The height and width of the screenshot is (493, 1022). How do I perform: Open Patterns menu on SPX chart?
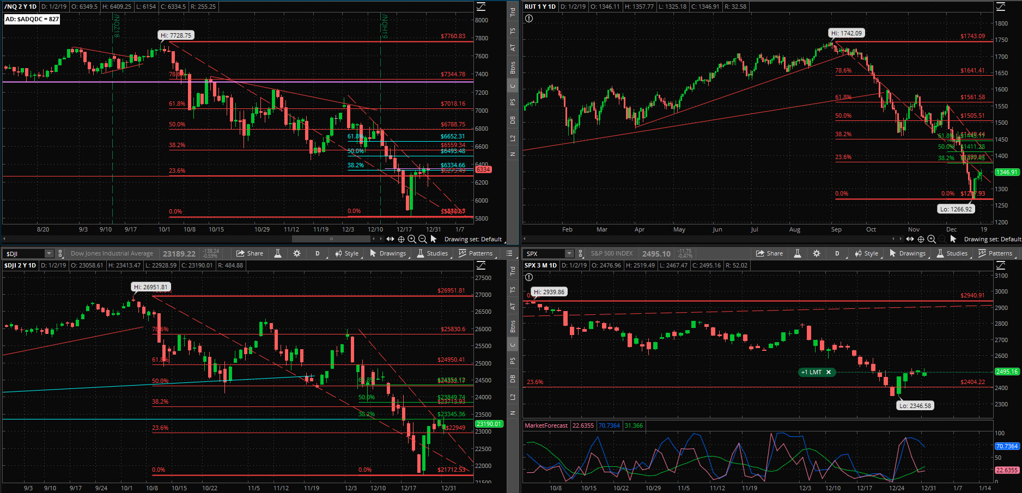996,253
